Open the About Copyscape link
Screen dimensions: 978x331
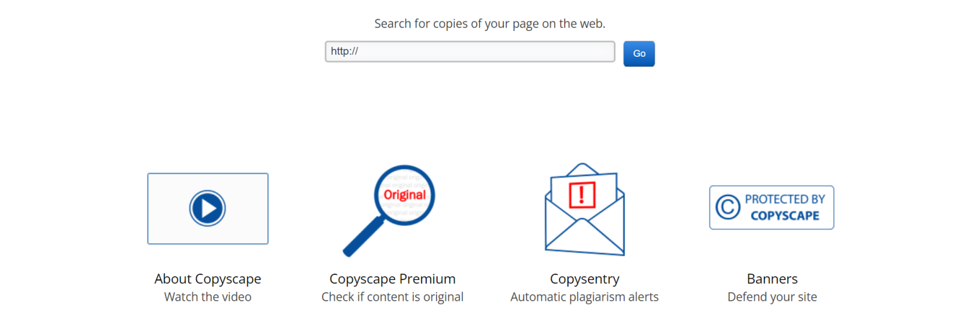coord(208,279)
